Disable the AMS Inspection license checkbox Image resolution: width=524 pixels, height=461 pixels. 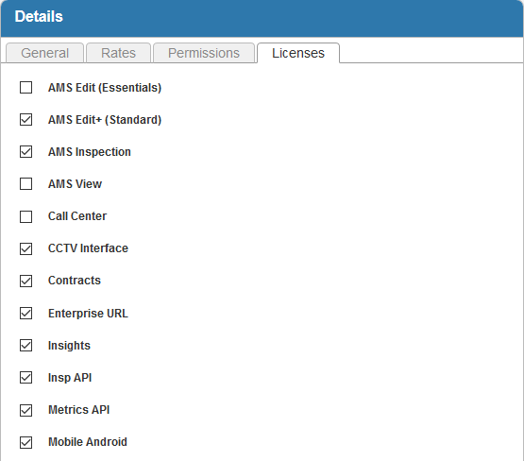coord(25,152)
